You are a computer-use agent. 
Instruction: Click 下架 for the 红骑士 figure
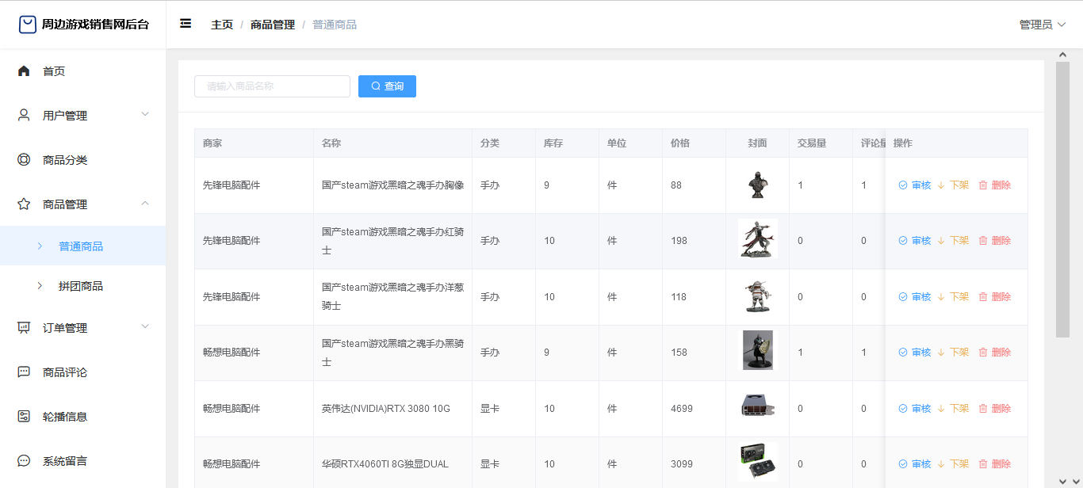[x=953, y=241]
